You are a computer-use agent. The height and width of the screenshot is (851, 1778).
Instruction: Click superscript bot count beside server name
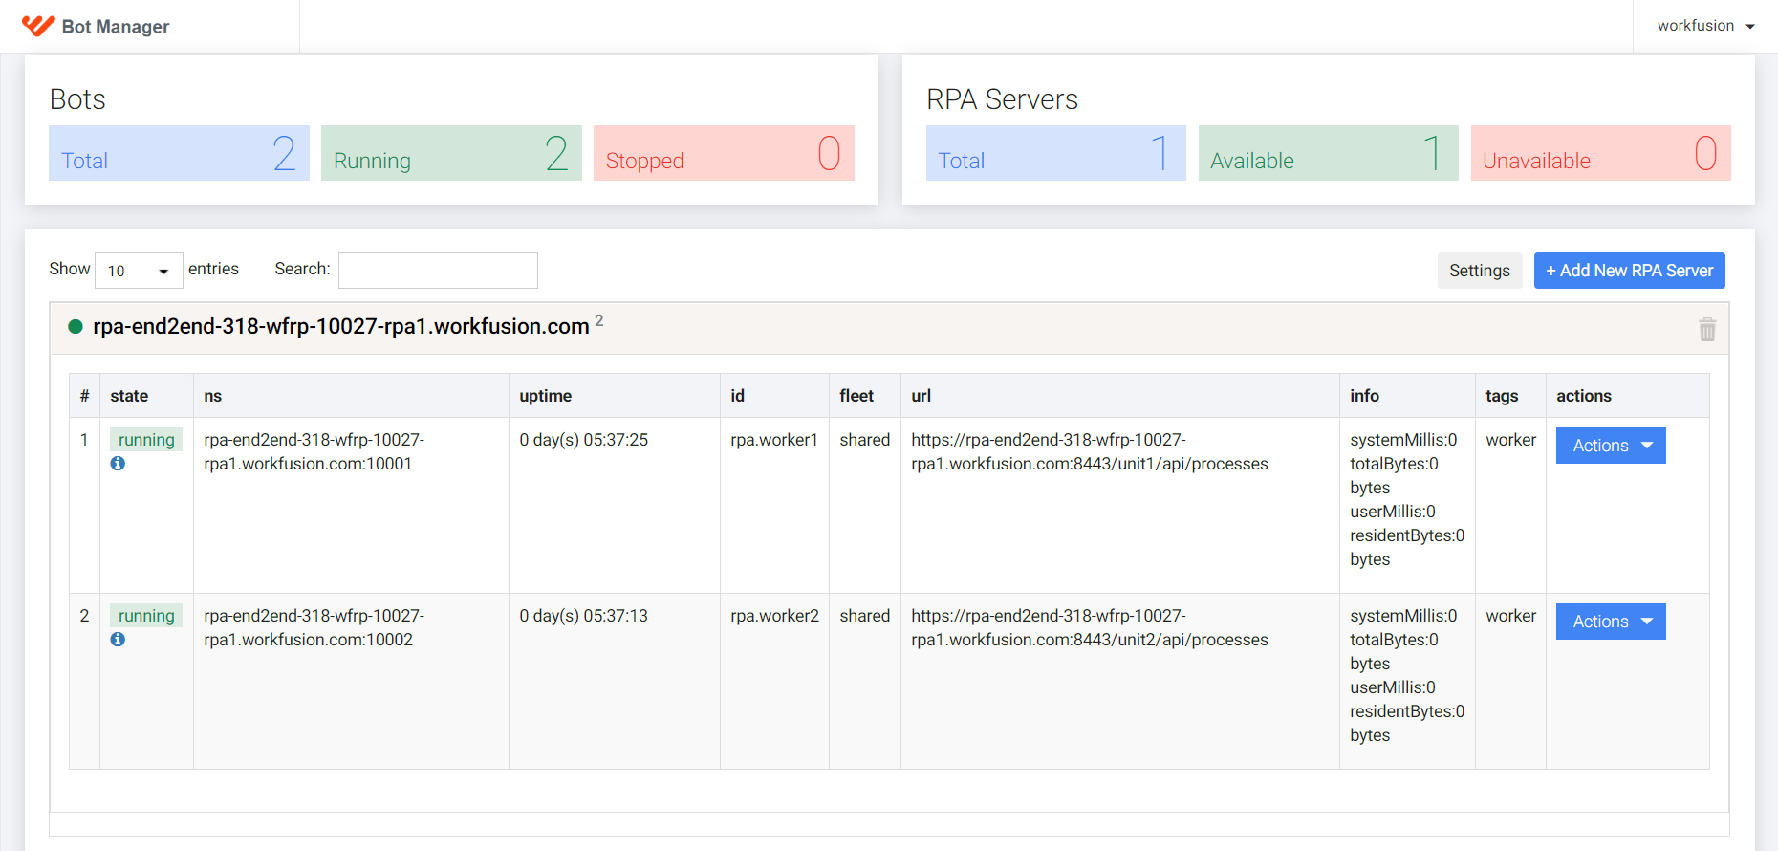coord(599,320)
